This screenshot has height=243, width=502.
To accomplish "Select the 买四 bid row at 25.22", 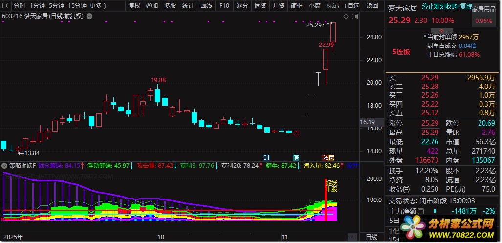I will click(442, 104).
